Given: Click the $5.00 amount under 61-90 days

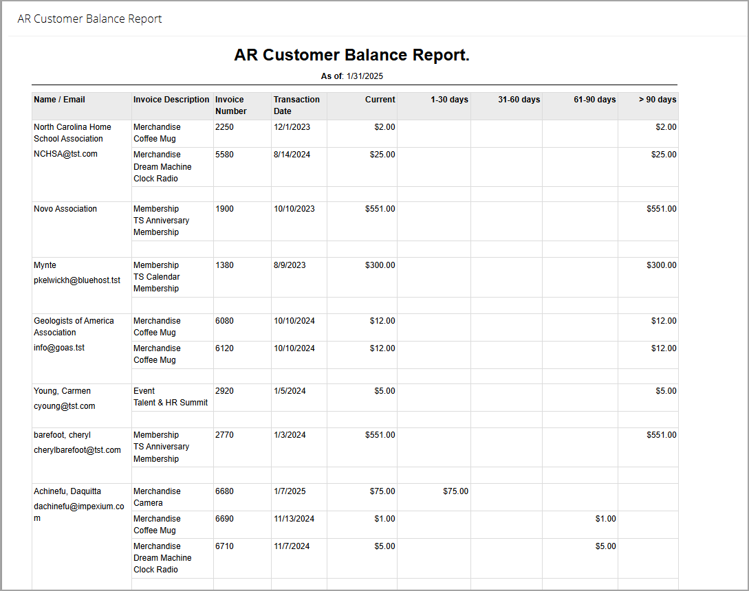Looking at the screenshot, I should point(605,546).
